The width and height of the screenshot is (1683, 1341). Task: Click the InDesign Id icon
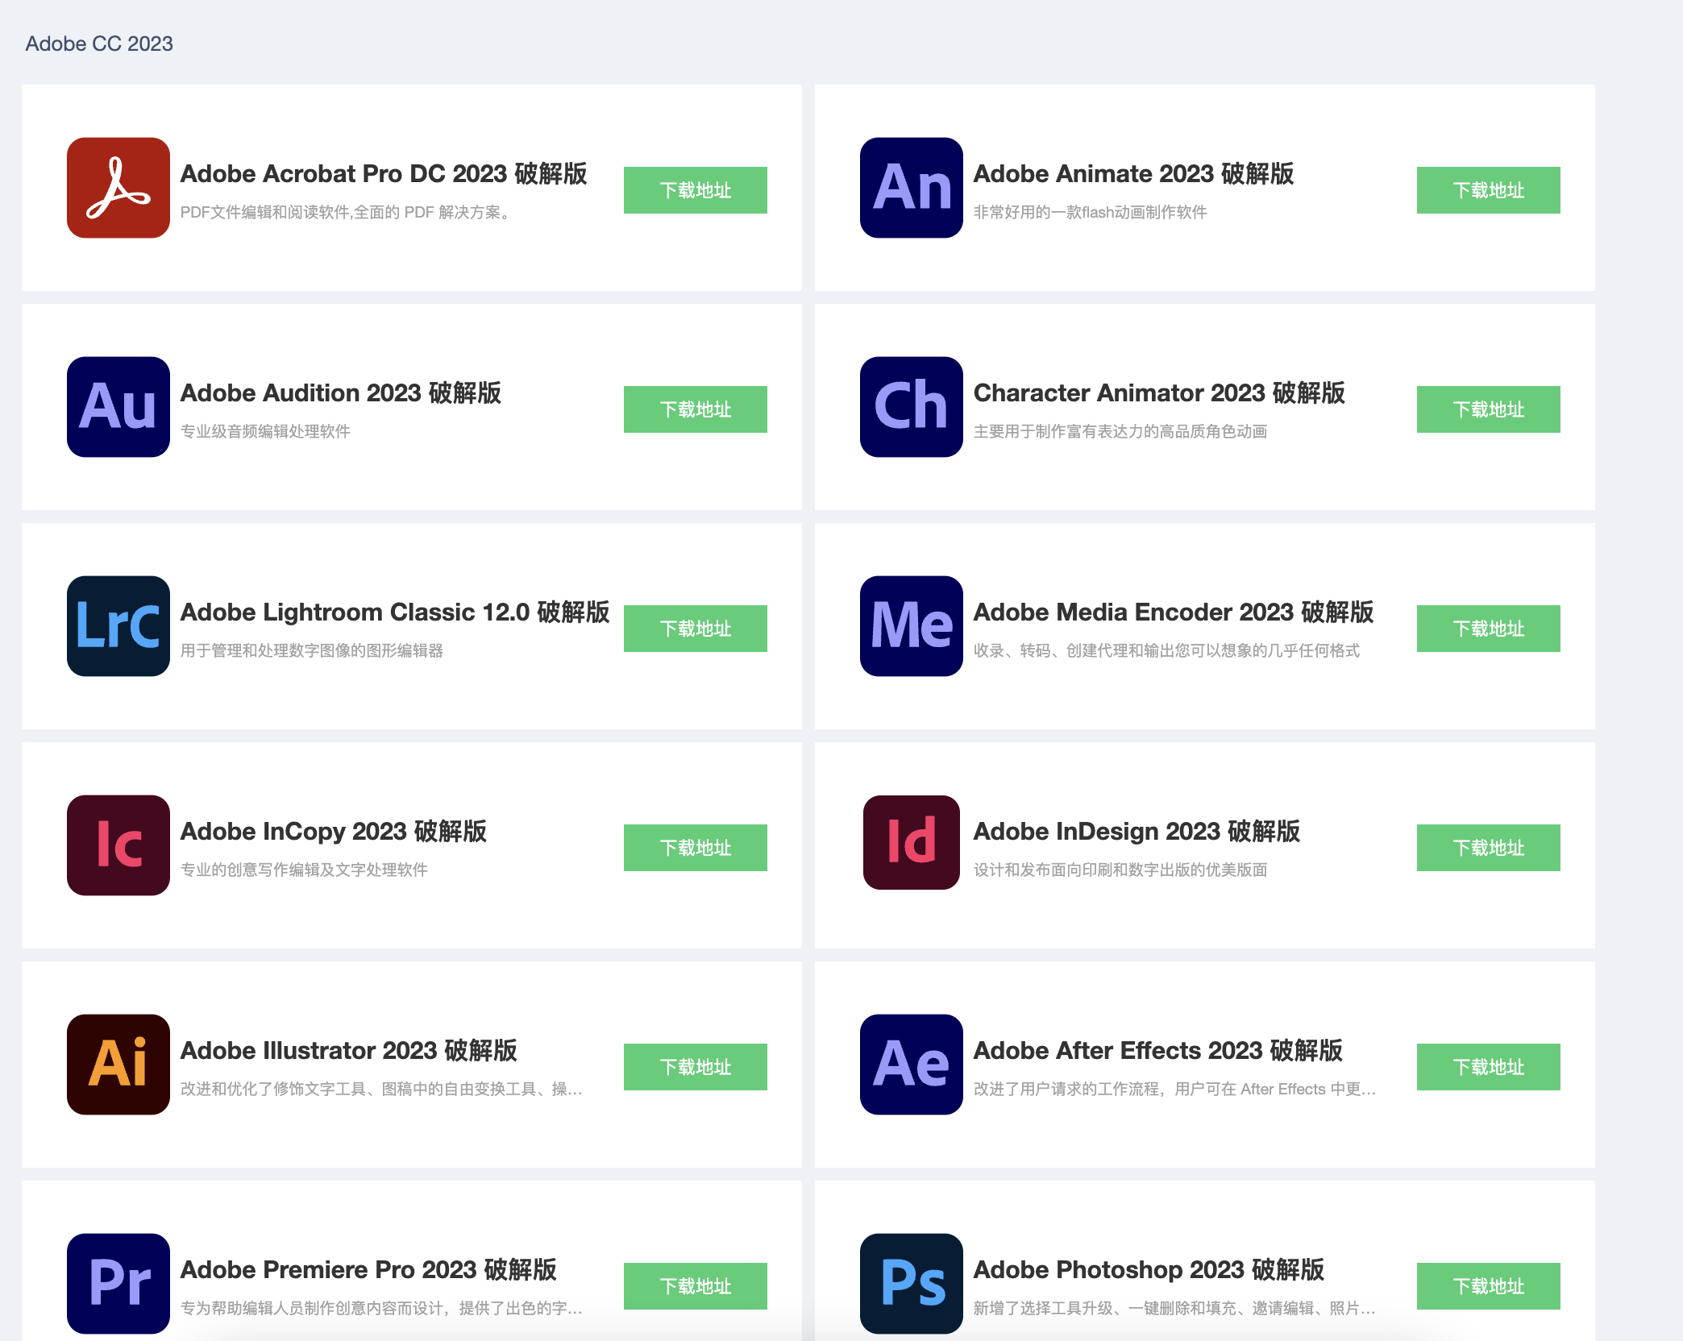tap(912, 843)
